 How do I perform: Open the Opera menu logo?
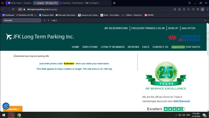[3, 3]
